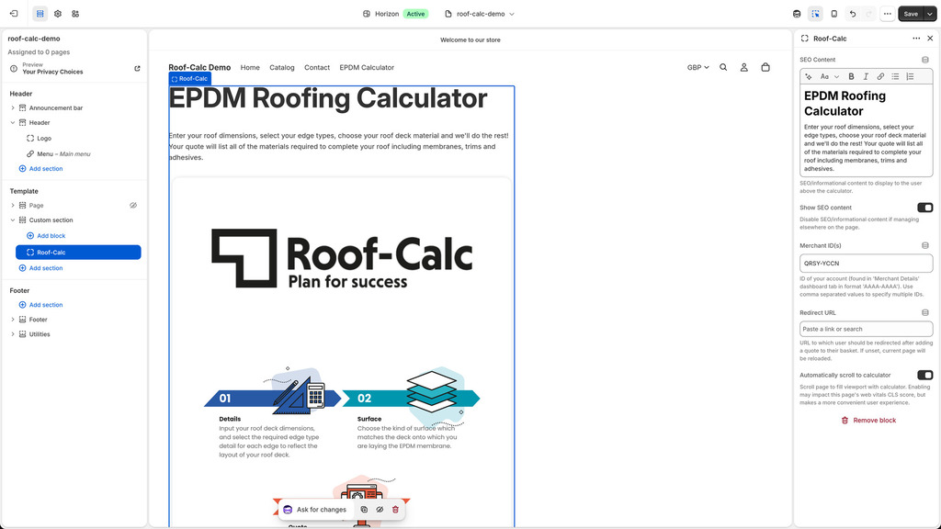Collapse the Custom section

click(x=13, y=220)
